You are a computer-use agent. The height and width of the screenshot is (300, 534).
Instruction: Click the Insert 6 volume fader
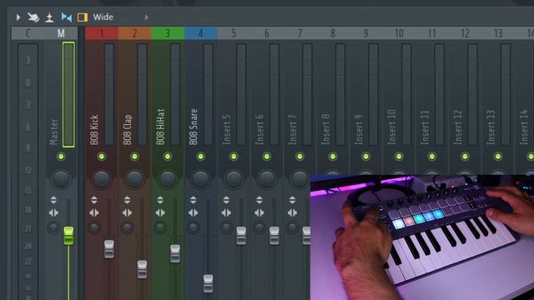[x=275, y=236]
